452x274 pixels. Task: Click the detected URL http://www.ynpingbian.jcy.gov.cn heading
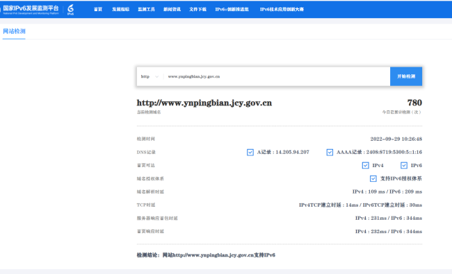point(204,103)
